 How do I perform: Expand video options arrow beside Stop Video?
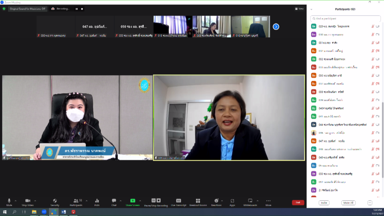point(35,201)
